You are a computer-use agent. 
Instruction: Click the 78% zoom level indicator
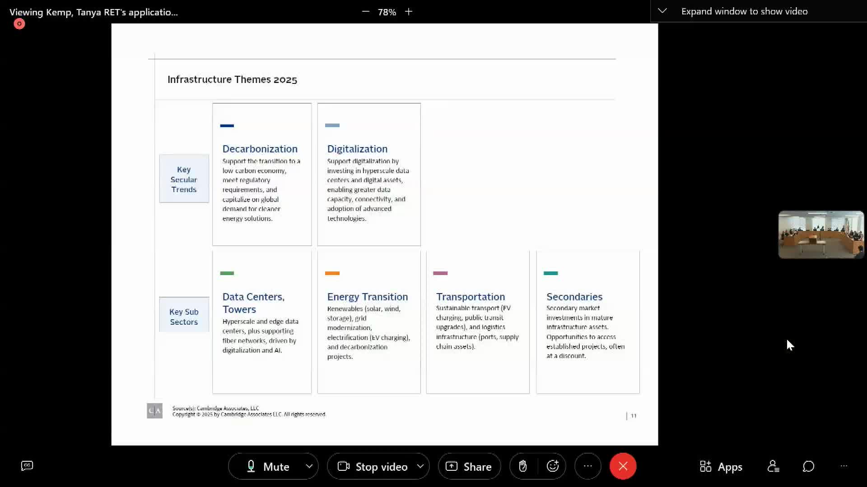[x=387, y=12]
